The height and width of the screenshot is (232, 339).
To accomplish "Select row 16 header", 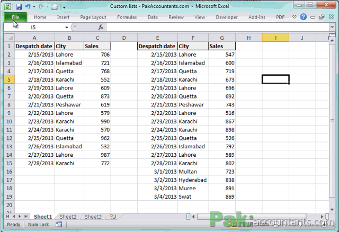I will coord(9,172).
